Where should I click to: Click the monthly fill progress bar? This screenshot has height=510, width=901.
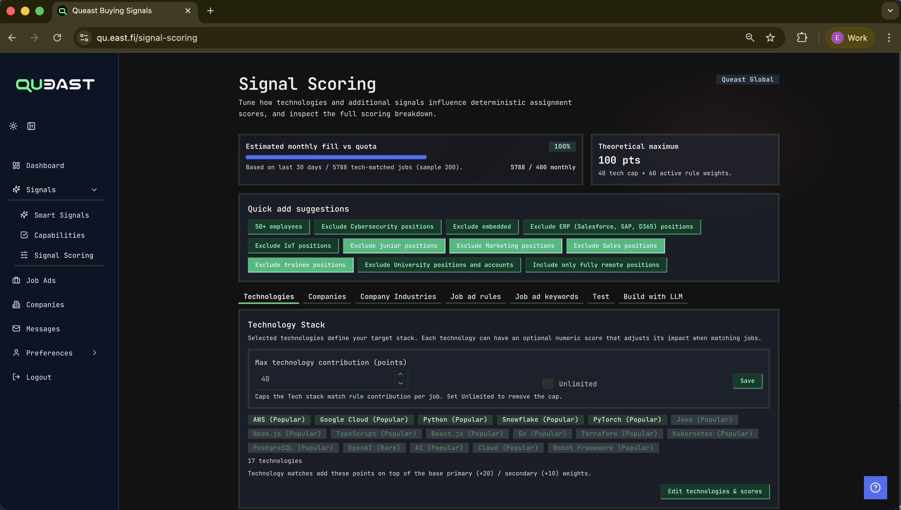tap(336, 157)
